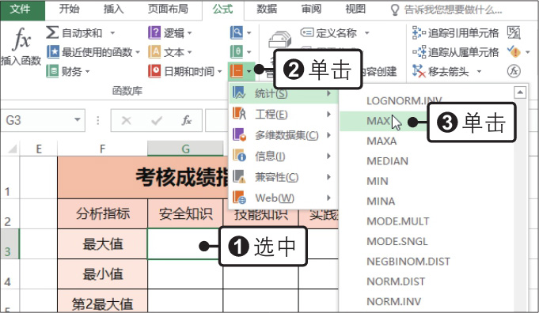This screenshot has height=313, width=539.
Task: Expand the Name Box dropdown arrow
Action: pyautogui.click(x=78, y=120)
